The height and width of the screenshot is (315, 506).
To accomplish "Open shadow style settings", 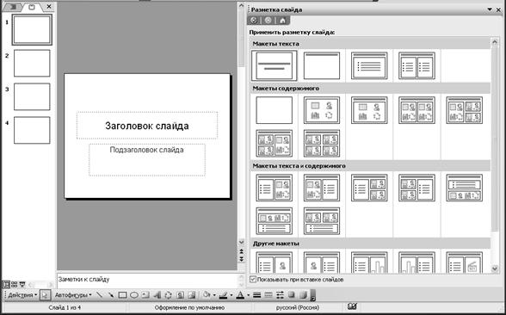I will coord(291,295).
